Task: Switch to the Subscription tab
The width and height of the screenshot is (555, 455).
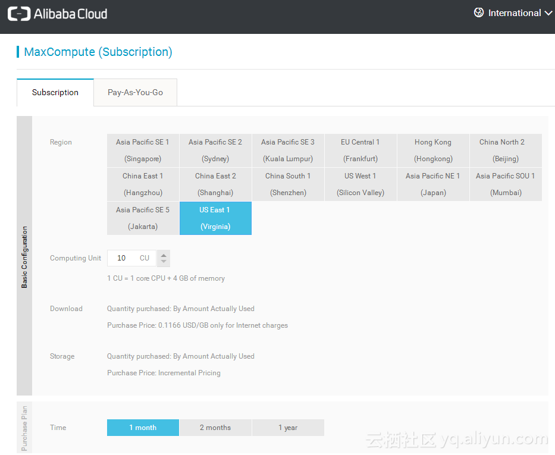Action: pos(55,92)
